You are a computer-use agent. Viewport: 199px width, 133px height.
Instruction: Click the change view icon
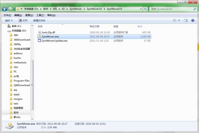(175, 20)
